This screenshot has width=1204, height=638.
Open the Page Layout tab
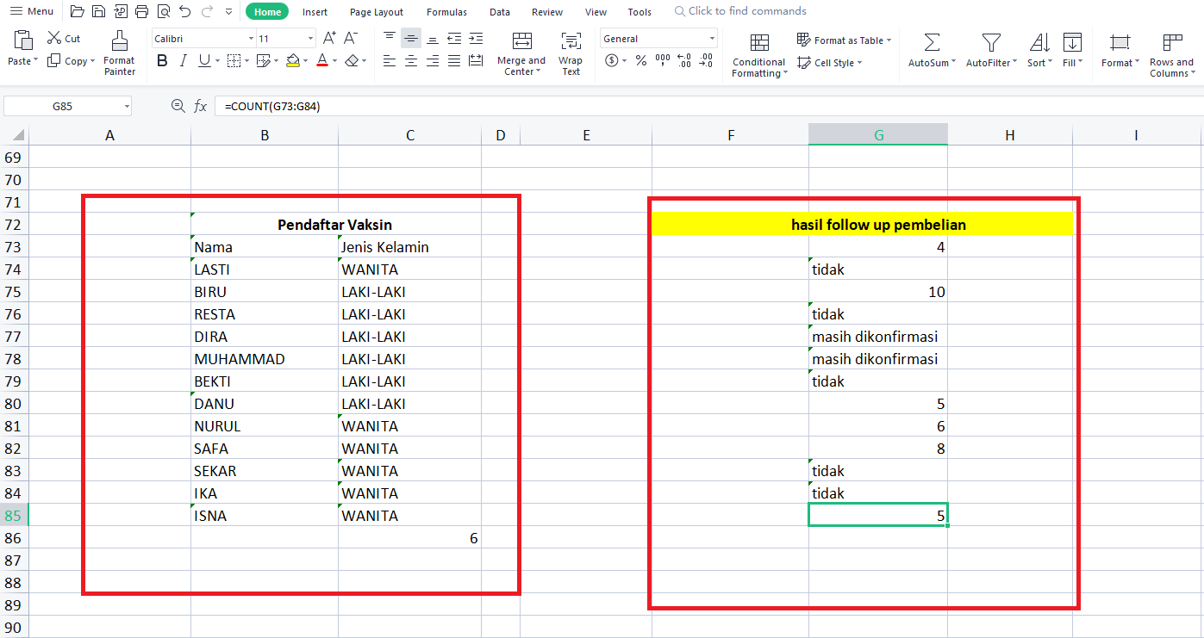point(377,12)
